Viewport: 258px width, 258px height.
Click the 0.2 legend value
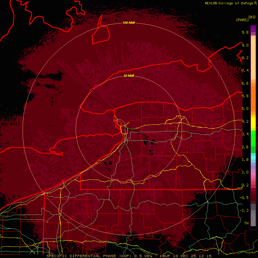[x=245, y=185]
